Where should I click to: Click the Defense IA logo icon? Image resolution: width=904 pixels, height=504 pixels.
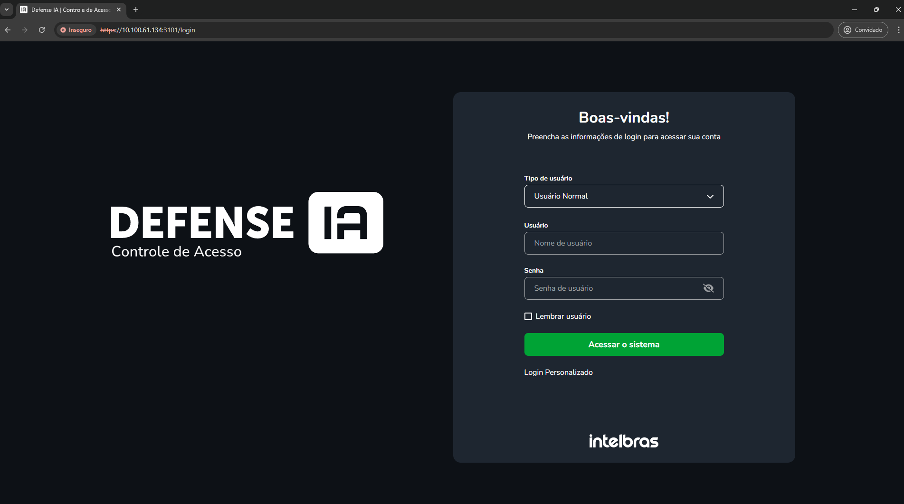point(346,222)
